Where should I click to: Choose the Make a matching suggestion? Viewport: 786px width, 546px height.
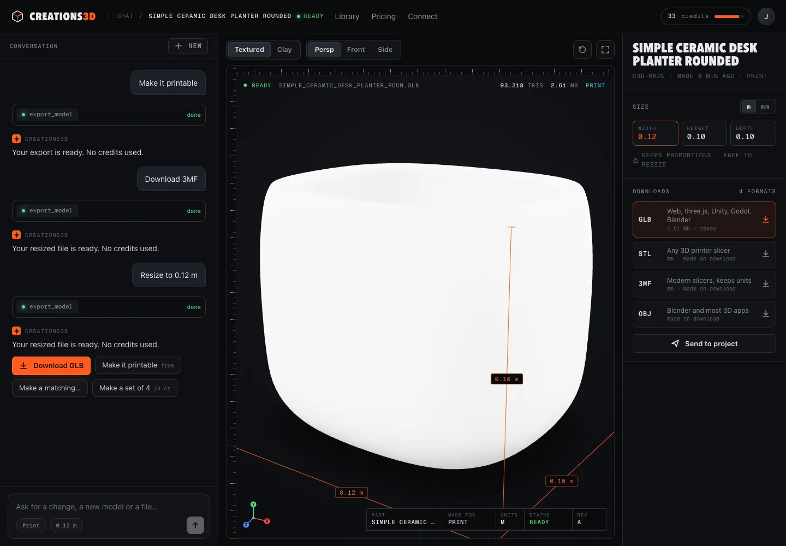pos(50,388)
